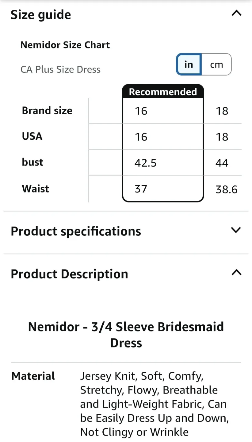This screenshot has width=252, height=442.
Task: Click the Material row in the description table
Action: coord(33,376)
